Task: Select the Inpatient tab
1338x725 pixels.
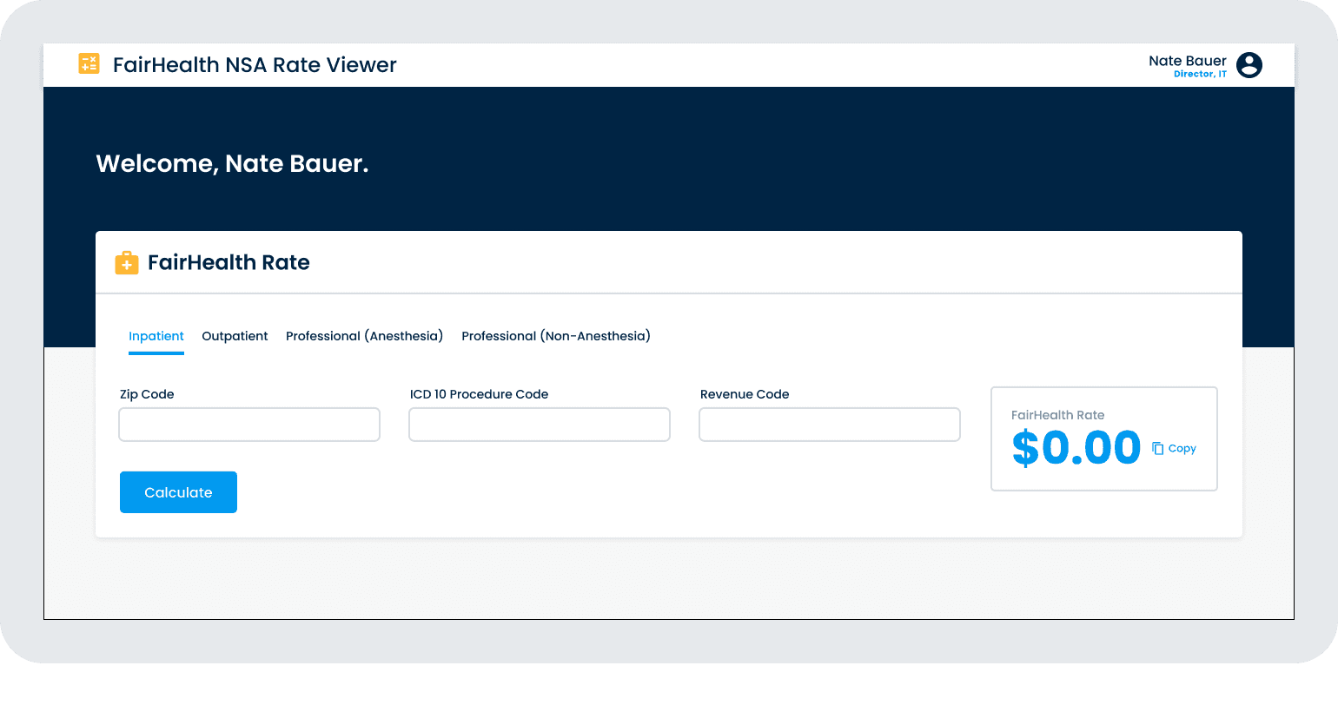Action: coord(156,336)
